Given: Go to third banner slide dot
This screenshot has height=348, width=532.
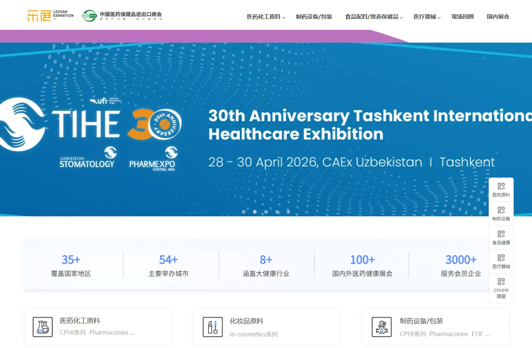Looking at the screenshot, I should tap(266, 212).
